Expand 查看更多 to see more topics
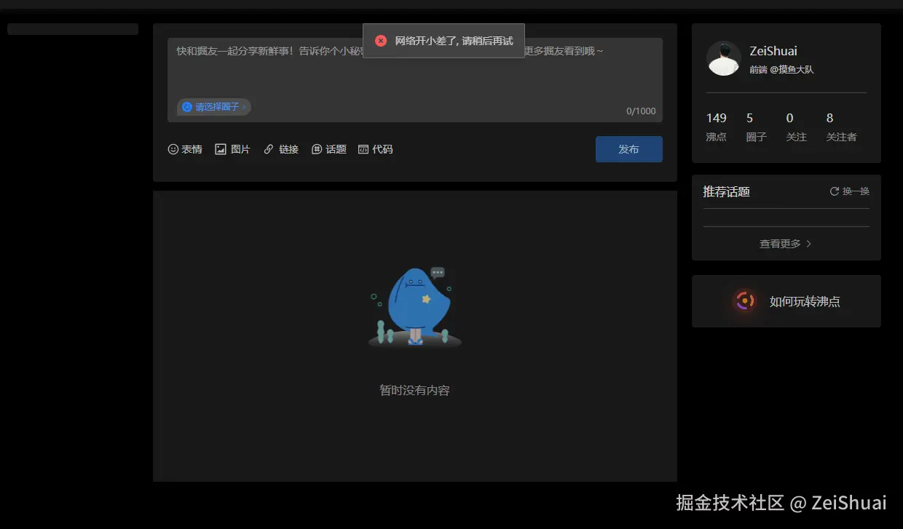This screenshot has height=529, width=903. click(x=779, y=243)
